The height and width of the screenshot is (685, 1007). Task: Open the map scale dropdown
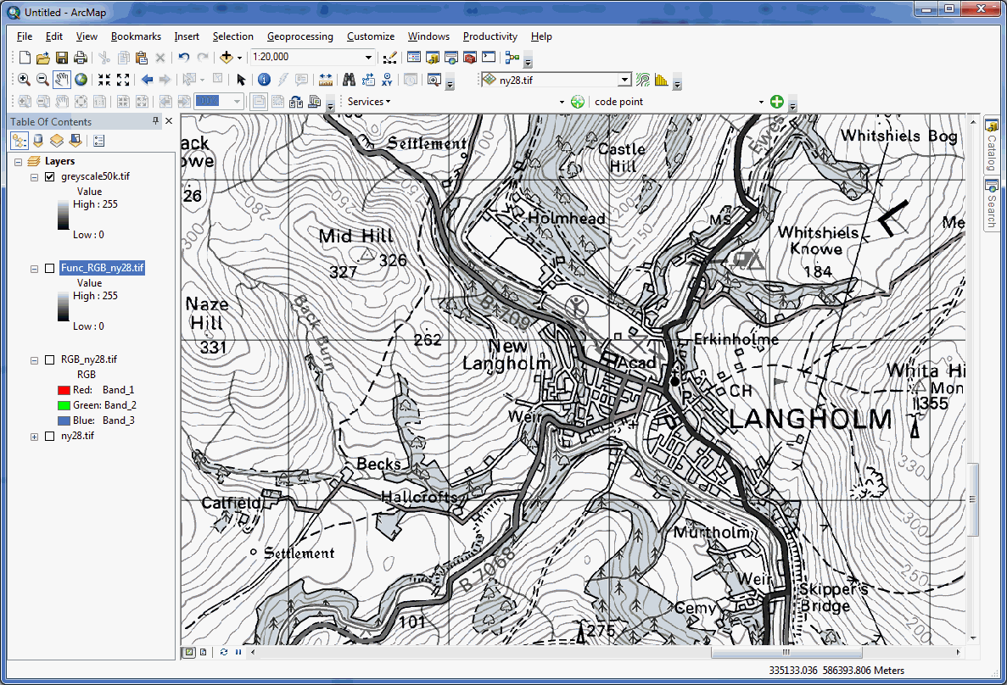point(368,58)
